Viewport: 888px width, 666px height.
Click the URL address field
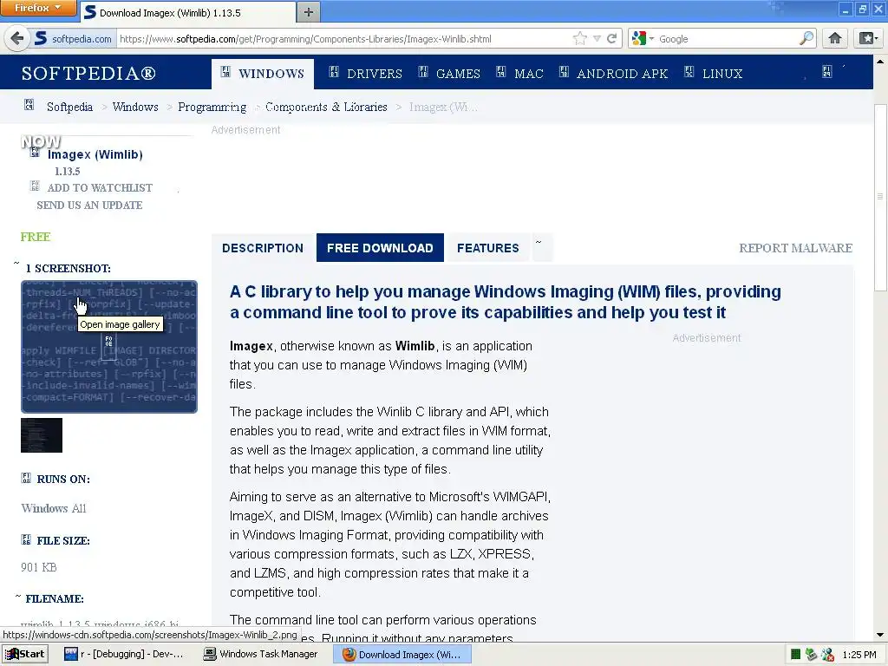(343, 38)
